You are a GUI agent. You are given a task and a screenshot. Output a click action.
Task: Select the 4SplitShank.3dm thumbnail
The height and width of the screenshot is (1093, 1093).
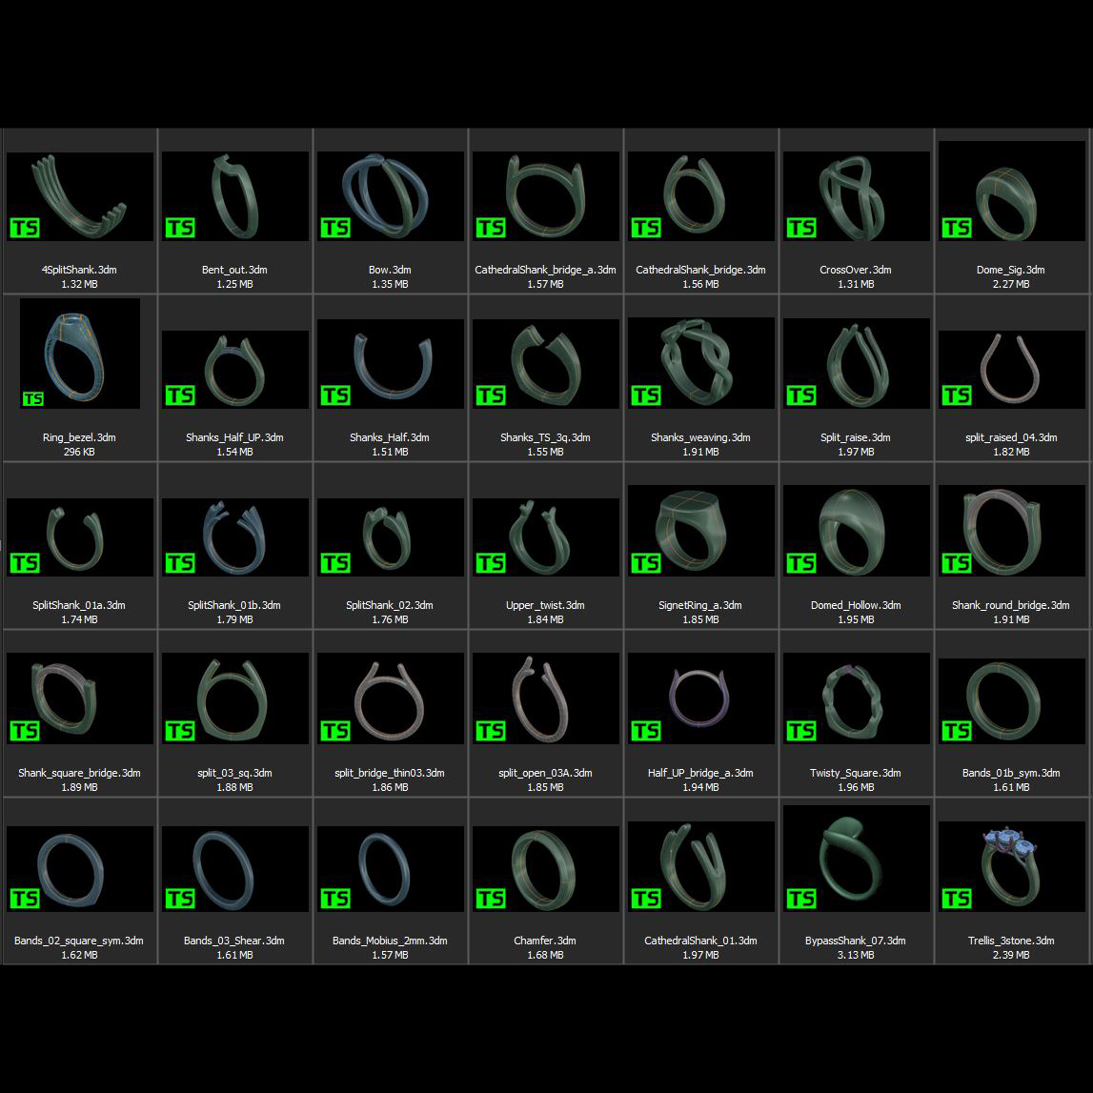coord(79,196)
